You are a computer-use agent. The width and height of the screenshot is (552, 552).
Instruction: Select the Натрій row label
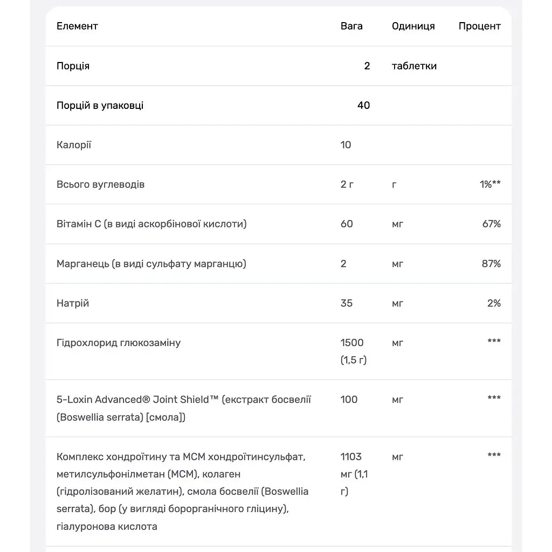click(73, 303)
